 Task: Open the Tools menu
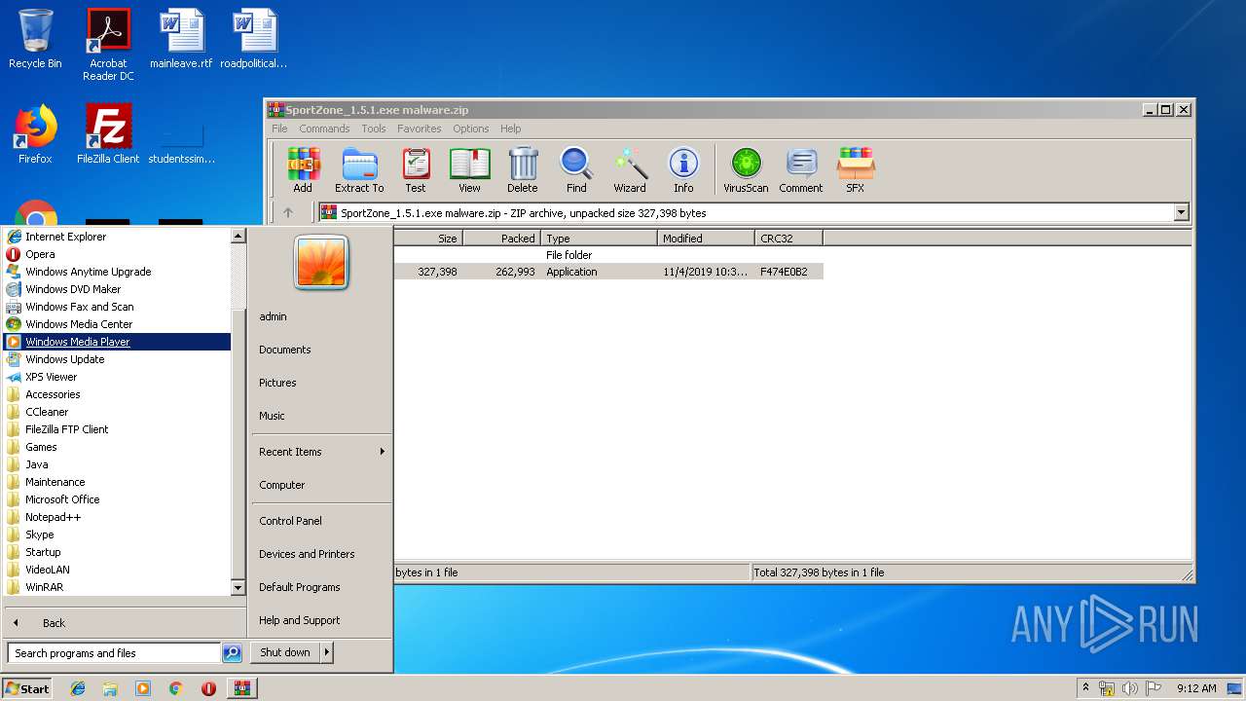[x=374, y=129]
